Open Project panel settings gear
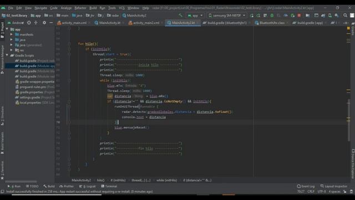This screenshot has height=200, width=355. click(x=44, y=23)
